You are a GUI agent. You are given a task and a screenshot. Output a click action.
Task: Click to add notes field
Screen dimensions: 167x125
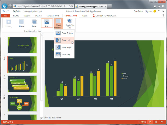point(104,117)
